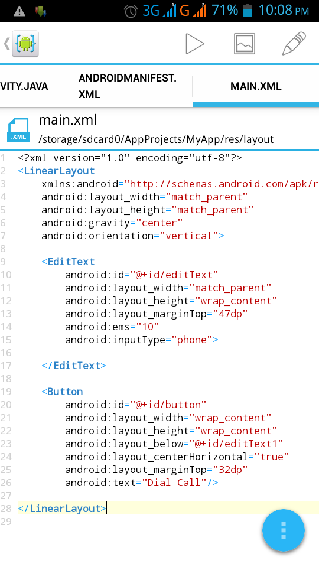Click the android:ems="10" line

pos(112,327)
